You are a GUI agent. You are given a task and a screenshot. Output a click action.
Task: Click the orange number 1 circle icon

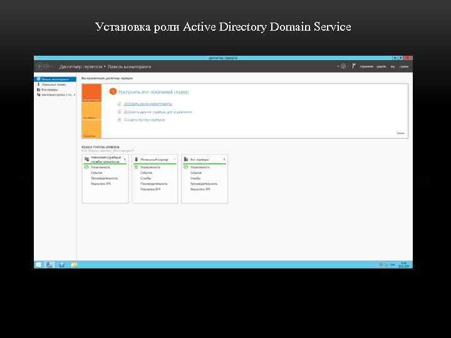tap(113, 91)
